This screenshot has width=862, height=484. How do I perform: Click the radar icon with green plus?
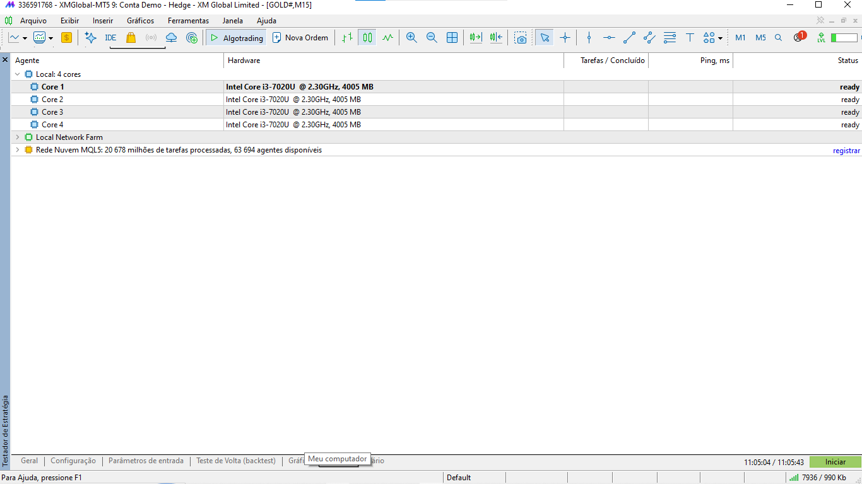click(192, 38)
